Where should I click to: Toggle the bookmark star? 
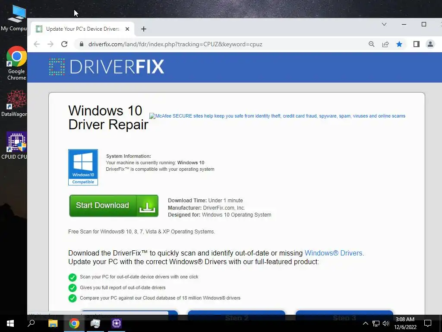(x=399, y=44)
